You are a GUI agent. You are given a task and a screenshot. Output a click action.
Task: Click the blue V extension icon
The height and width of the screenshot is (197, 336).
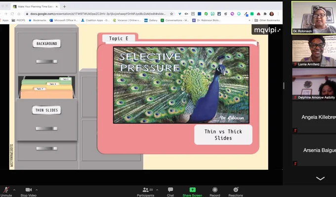[x=180, y=14]
